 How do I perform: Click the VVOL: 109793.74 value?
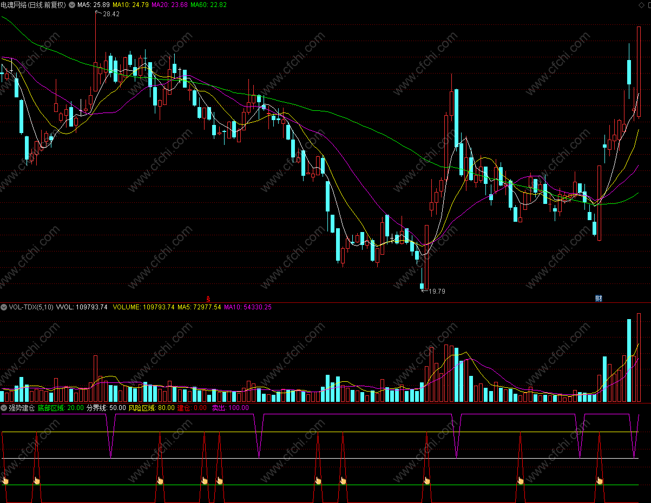click(82, 307)
